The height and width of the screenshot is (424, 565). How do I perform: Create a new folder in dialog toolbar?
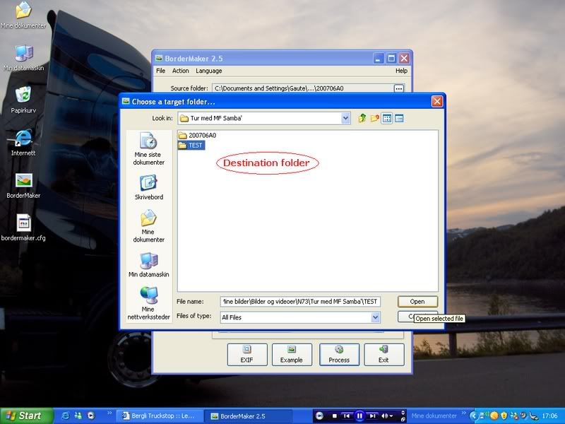[x=375, y=118]
